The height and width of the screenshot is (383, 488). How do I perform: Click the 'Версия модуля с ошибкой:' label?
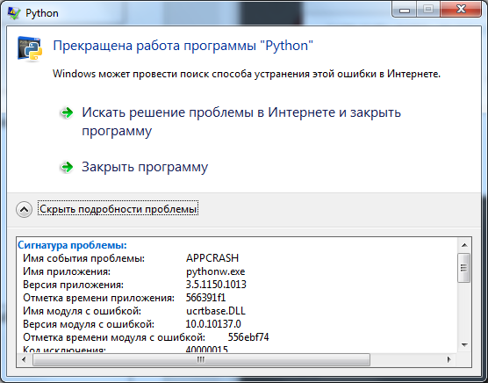click(89, 324)
